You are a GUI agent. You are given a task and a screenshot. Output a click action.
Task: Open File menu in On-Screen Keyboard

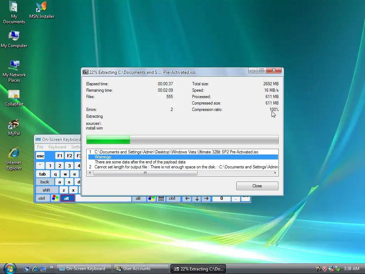coord(40,147)
